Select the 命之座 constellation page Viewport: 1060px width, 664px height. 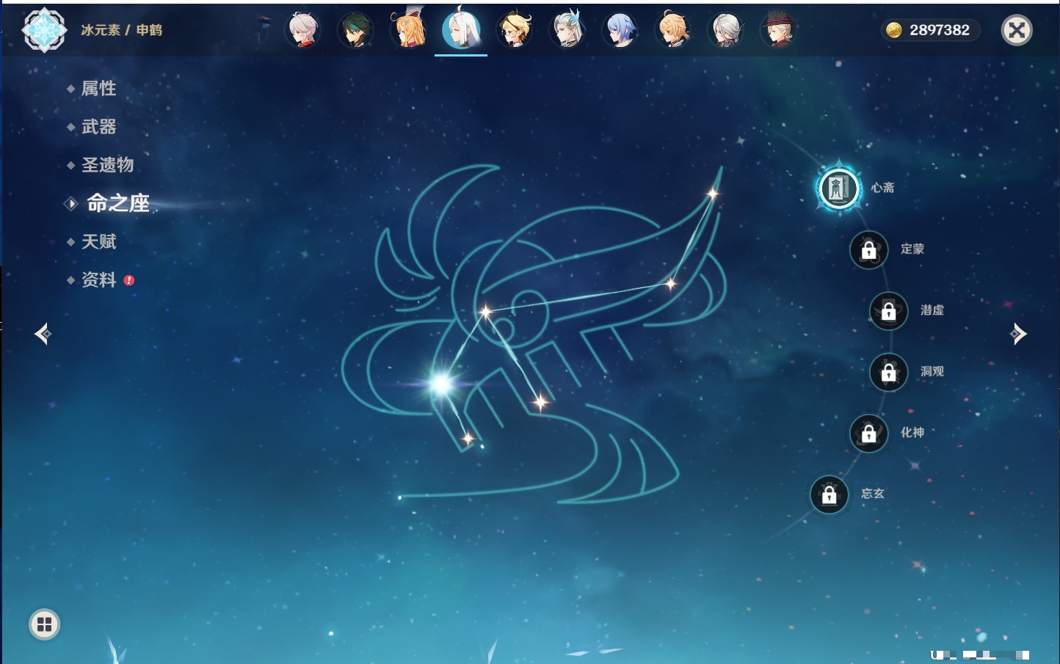(x=117, y=203)
